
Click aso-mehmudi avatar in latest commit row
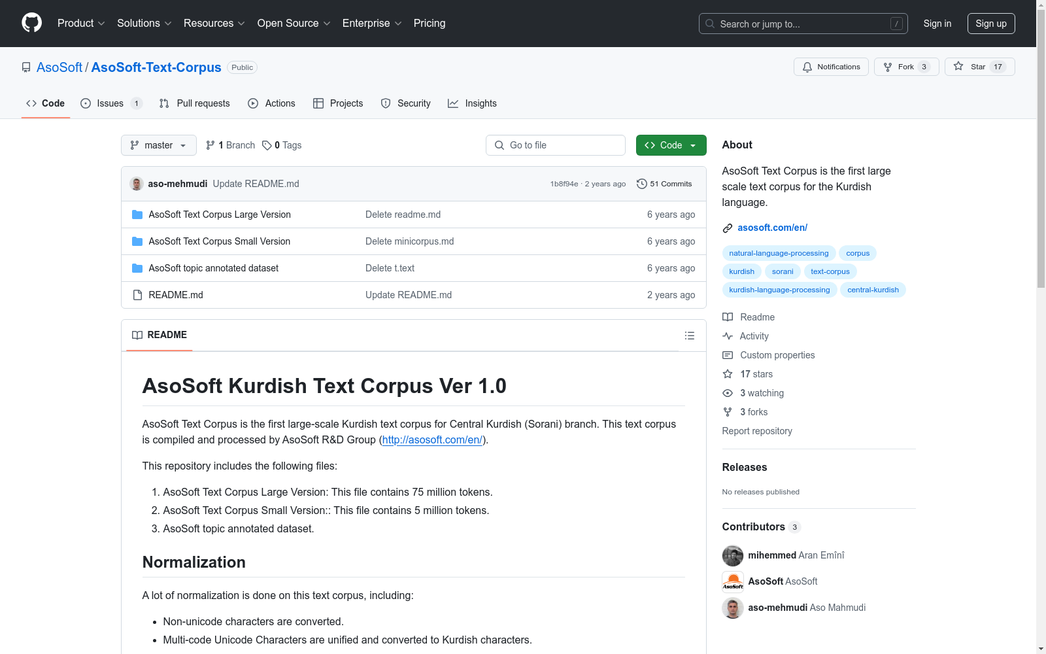click(137, 184)
